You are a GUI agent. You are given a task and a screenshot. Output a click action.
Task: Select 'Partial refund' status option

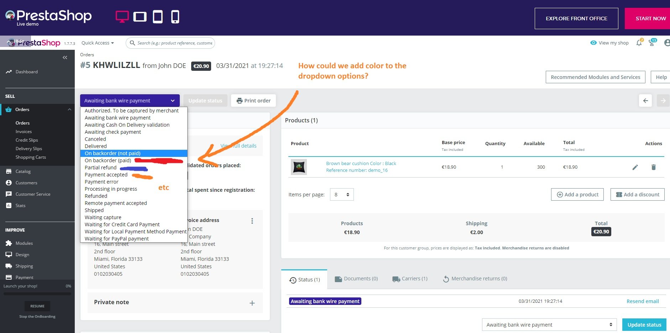coord(134,168)
